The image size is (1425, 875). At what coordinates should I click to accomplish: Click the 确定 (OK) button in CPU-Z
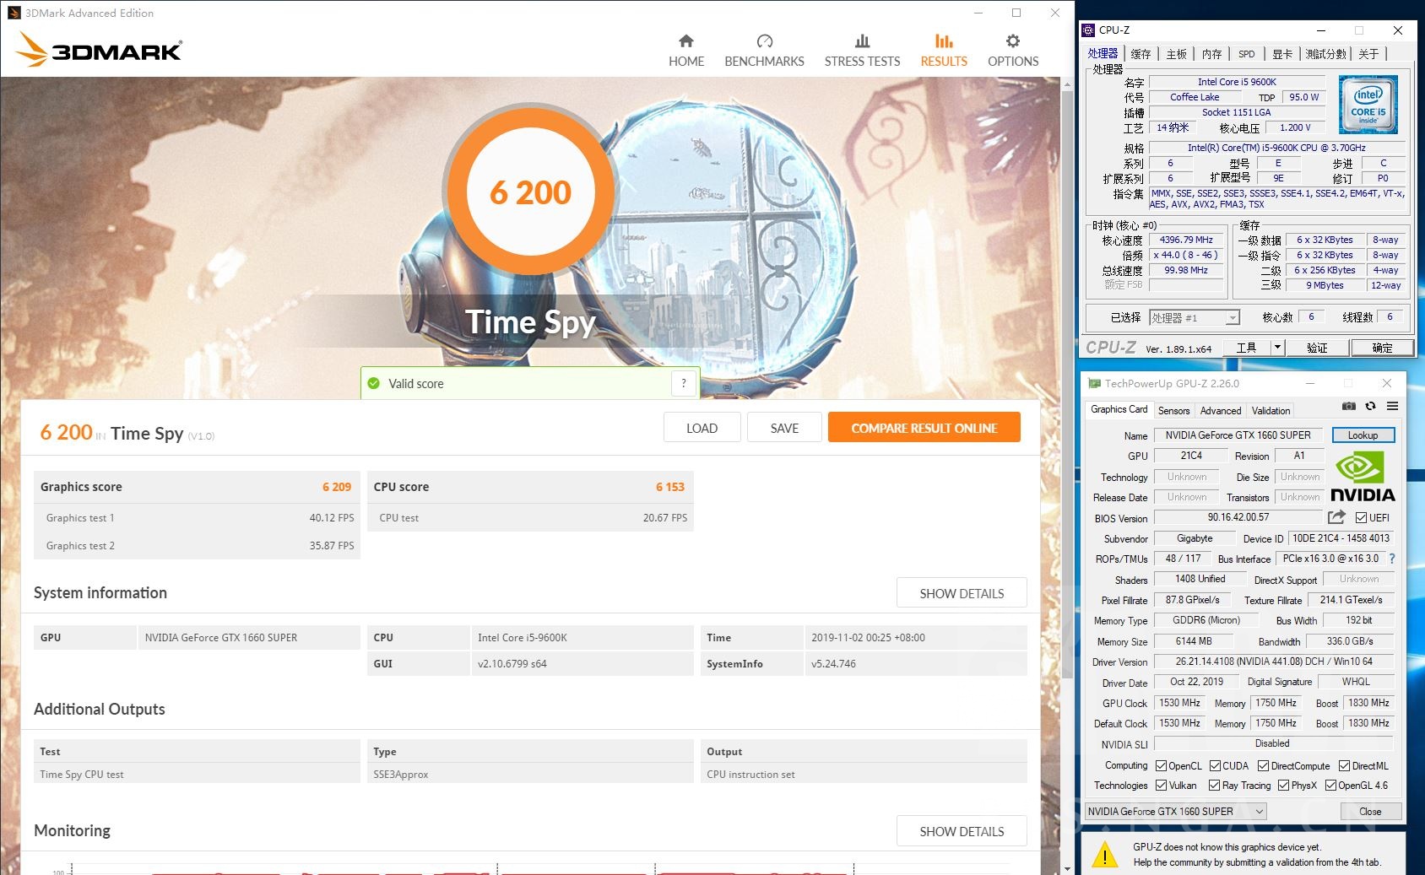coord(1382,348)
